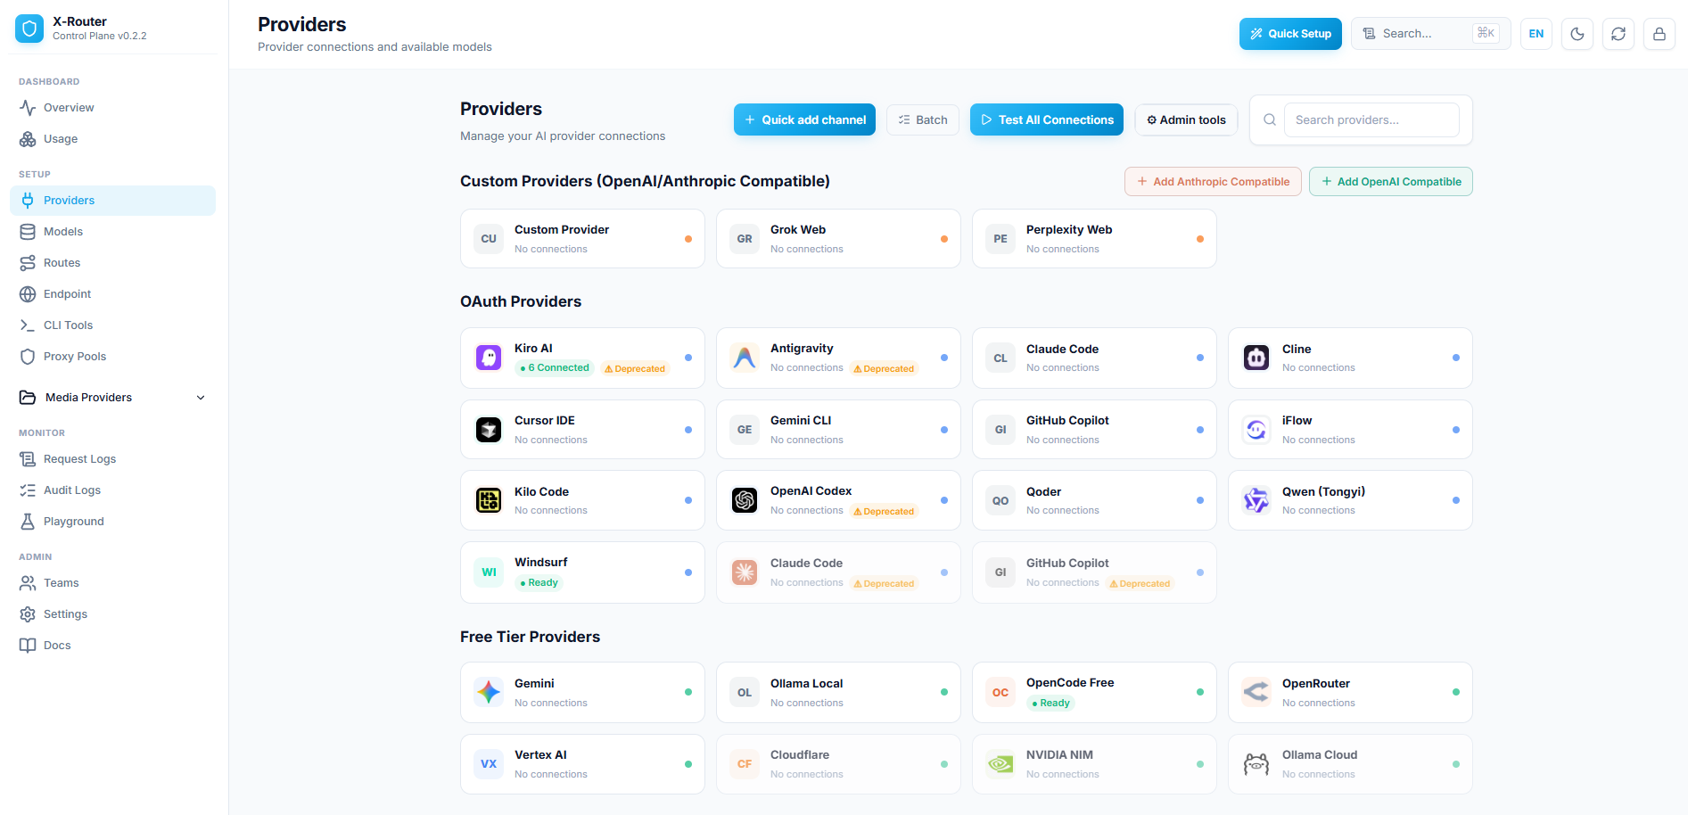
Task: Focus the Search providers input
Action: click(1371, 119)
